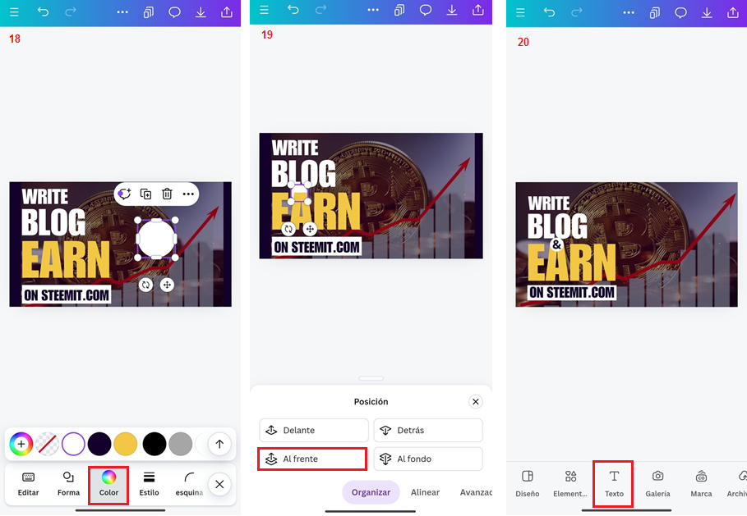
Task: Switch to Organizar tab
Action: click(x=371, y=492)
